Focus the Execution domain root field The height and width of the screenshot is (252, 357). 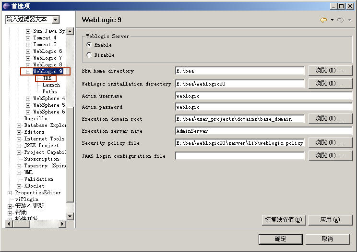click(x=240, y=119)
